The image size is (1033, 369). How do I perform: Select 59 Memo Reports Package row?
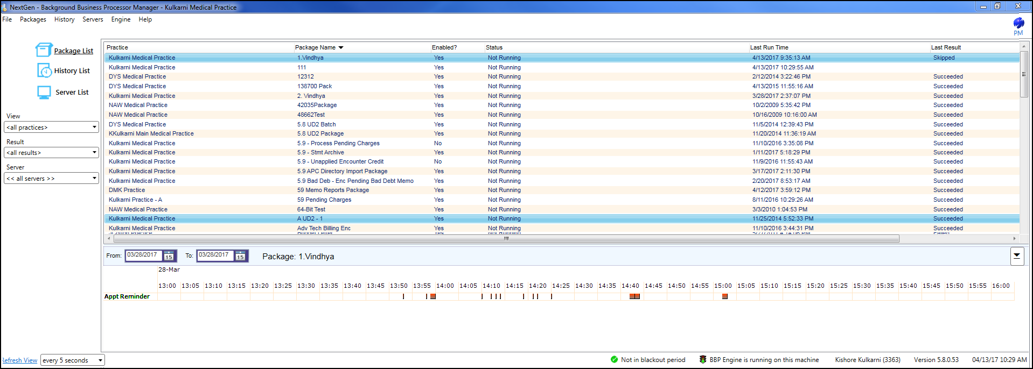click(x=562, y=190)
